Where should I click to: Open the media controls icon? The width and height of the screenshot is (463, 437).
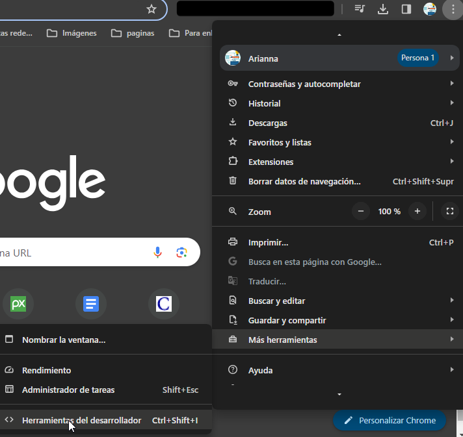click(360, 9)
